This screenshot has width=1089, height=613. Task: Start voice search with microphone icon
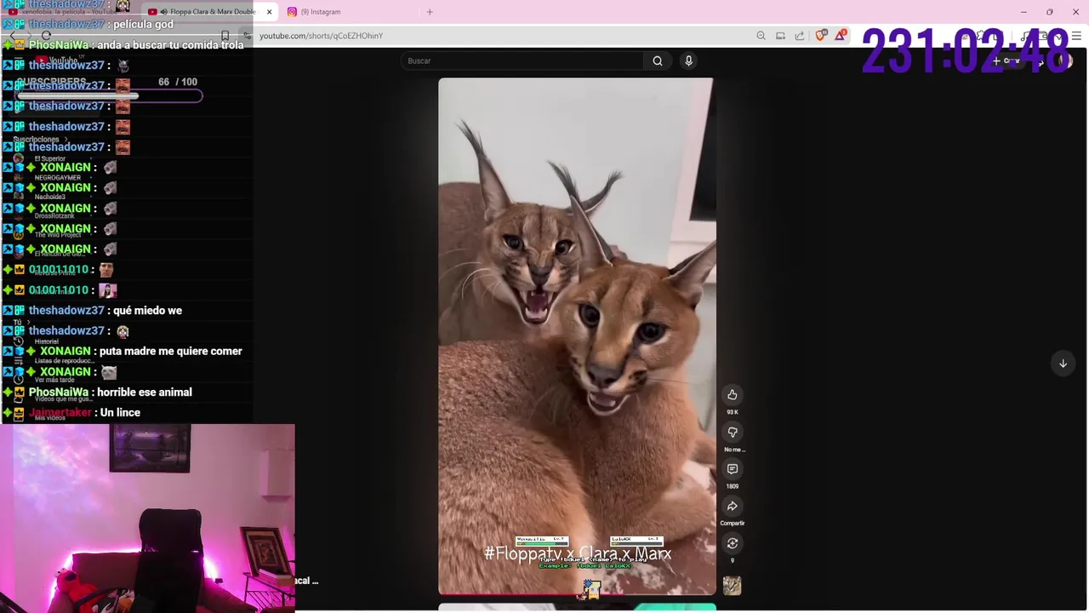pyautogui.click(x=688, y=60)
